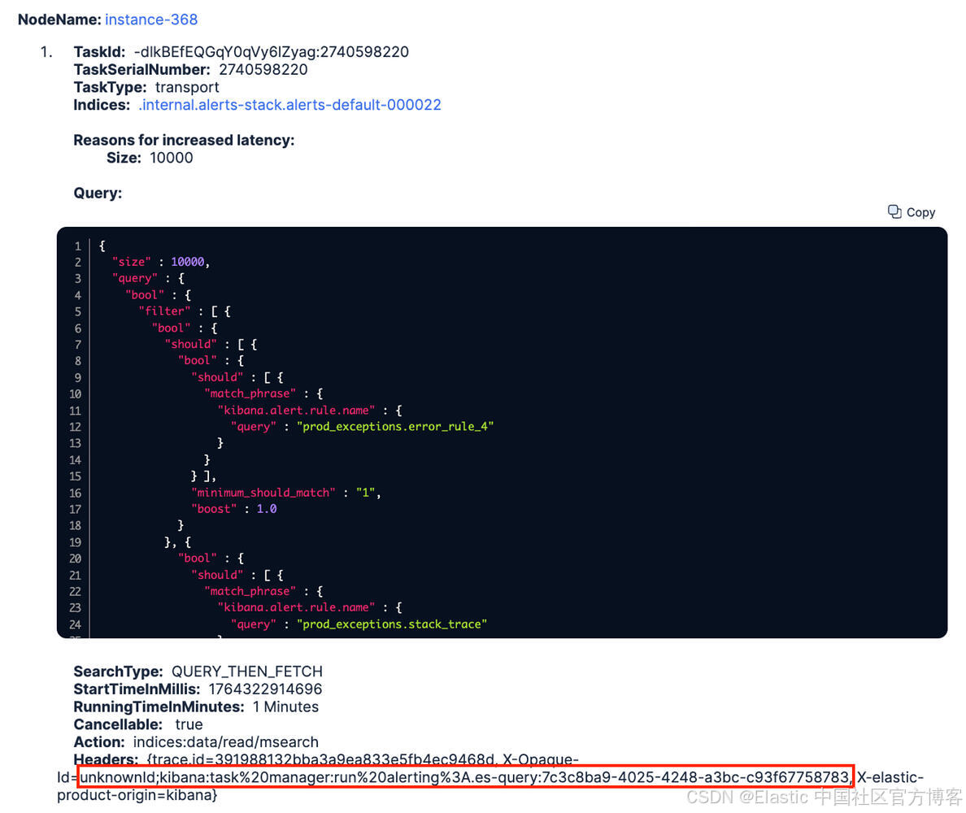Select the Cancellable value true
The height and width of the screenshot is (813, 966).
(189, 724)
